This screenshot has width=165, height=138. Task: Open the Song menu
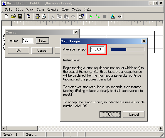coord(41,10)
